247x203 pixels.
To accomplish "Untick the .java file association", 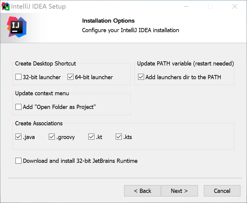I will (x=18, y=137).
